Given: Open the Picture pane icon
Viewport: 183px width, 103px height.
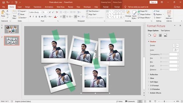Looking at the screenshot, I should [166, 35].
